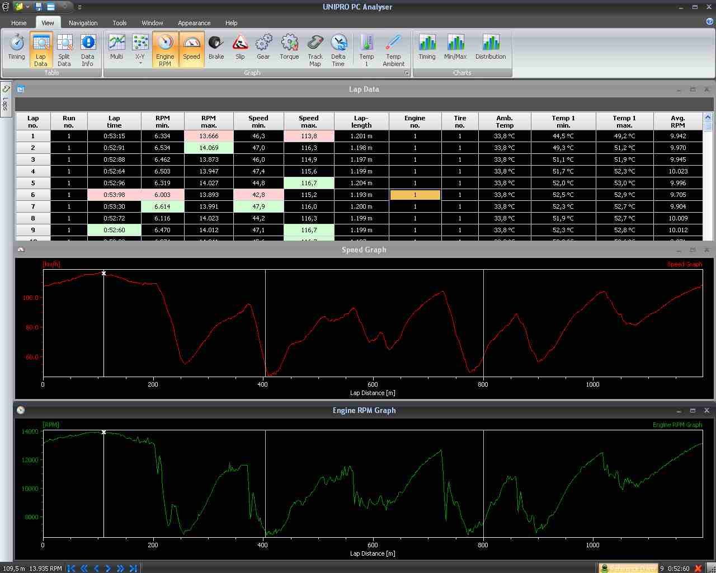Open the Help ribbon tab

pos(232,23)
